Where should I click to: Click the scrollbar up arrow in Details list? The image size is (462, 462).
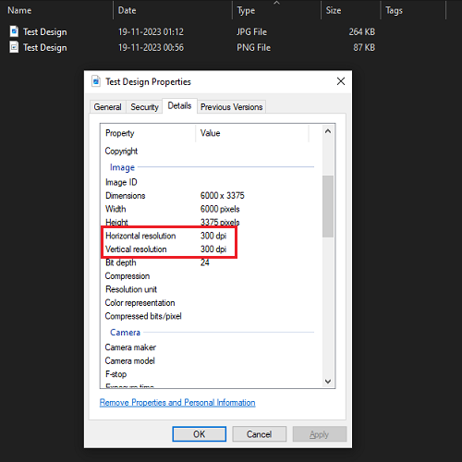(328, 131)
